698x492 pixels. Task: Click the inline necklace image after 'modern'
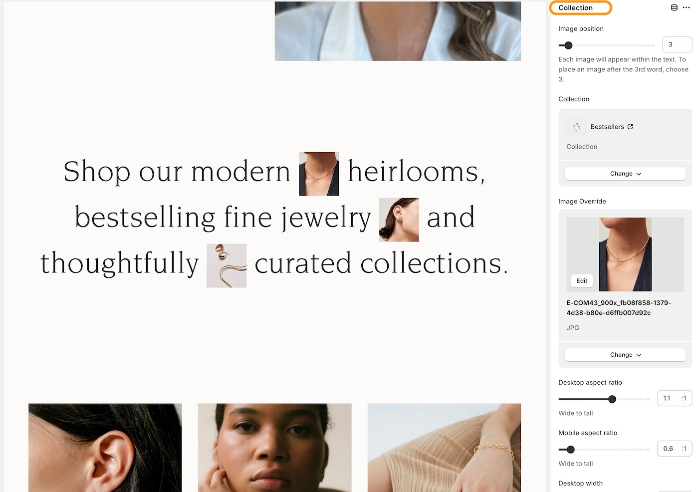[319, 174]
